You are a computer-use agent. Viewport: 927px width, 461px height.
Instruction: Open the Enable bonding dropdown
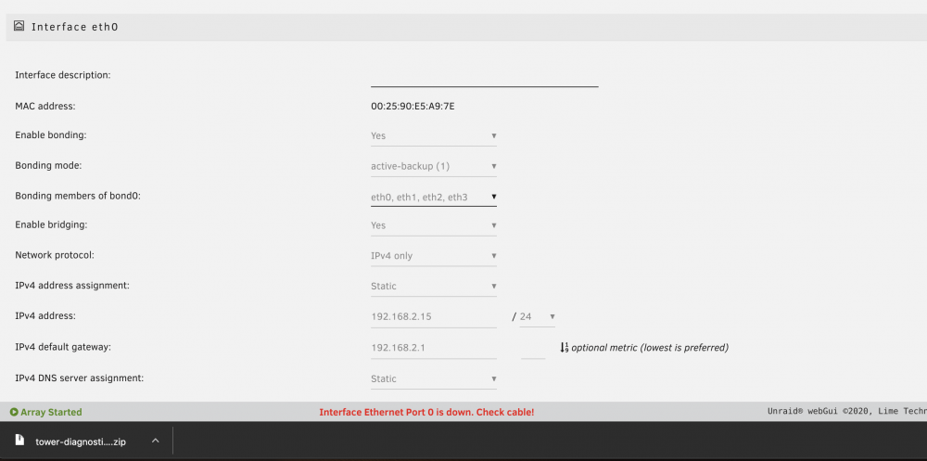pyautogui.click(x=433, y=135)
